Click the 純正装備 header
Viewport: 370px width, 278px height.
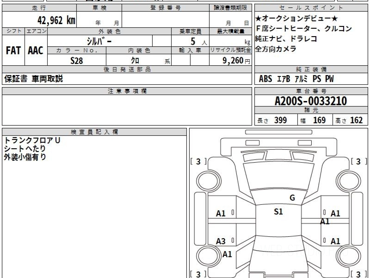point(311,69)
